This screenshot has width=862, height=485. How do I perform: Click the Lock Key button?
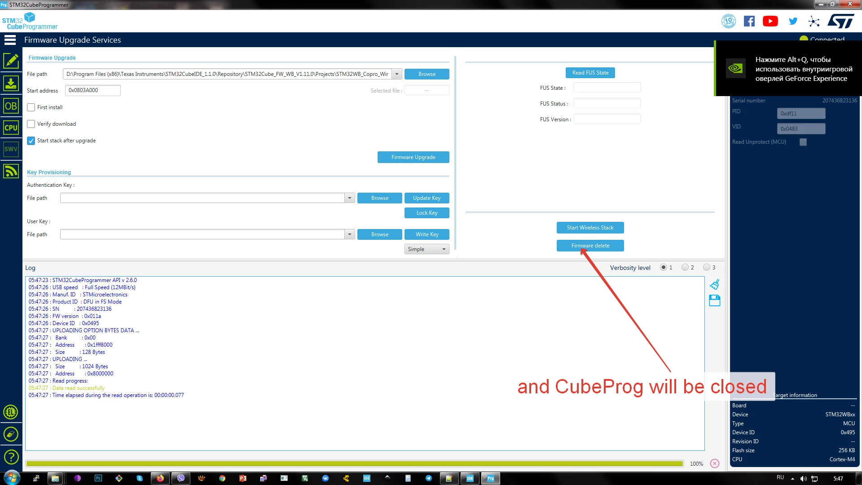click(427, 213)
